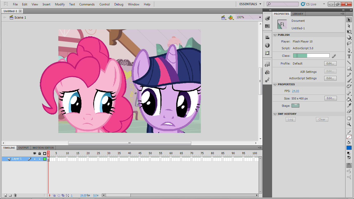The image size is (354, 199).
Task: Click the Edit ActionScript class pencil icon
Action: [x=334, y=56]
